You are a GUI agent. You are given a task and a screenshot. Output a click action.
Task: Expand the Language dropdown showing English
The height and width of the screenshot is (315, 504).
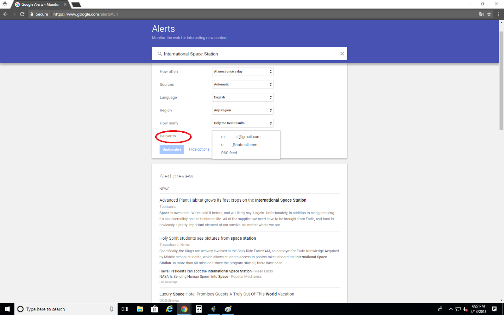coord(243,97)
